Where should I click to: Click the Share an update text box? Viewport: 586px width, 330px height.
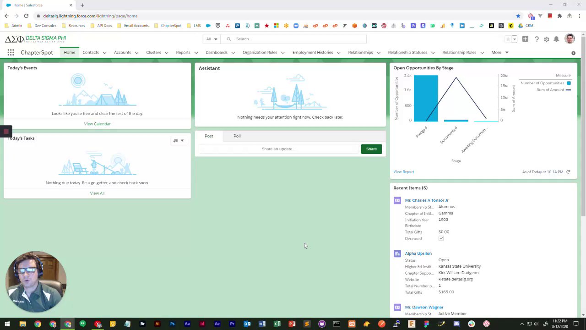coord(278,149)
